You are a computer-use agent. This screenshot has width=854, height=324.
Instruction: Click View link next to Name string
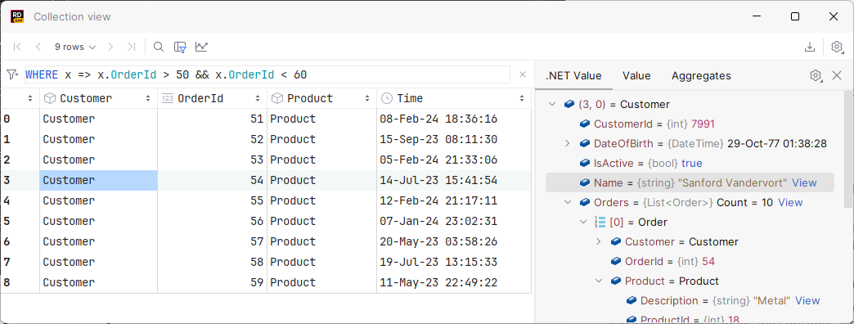804,183
